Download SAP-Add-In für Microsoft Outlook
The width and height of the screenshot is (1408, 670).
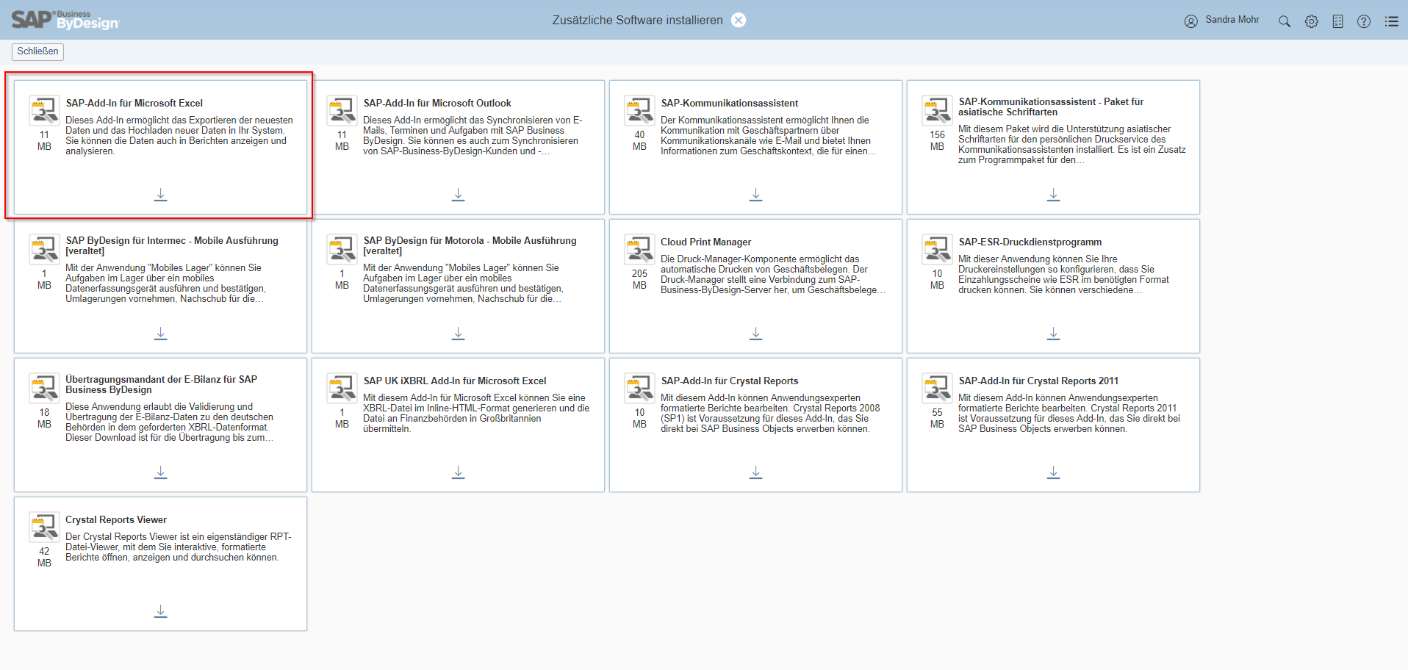coord(459,195)
